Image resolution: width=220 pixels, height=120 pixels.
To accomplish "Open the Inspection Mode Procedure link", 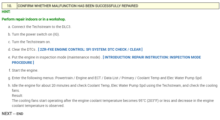I will pos(152,57).
